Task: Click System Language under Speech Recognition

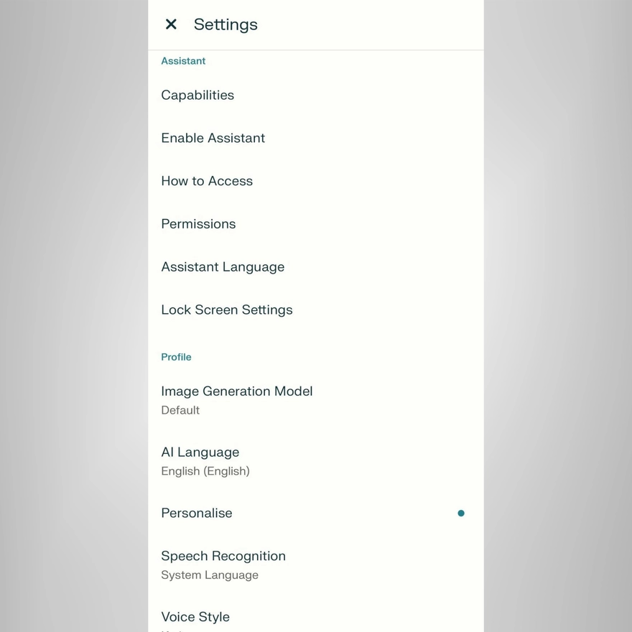Action: 210,575
